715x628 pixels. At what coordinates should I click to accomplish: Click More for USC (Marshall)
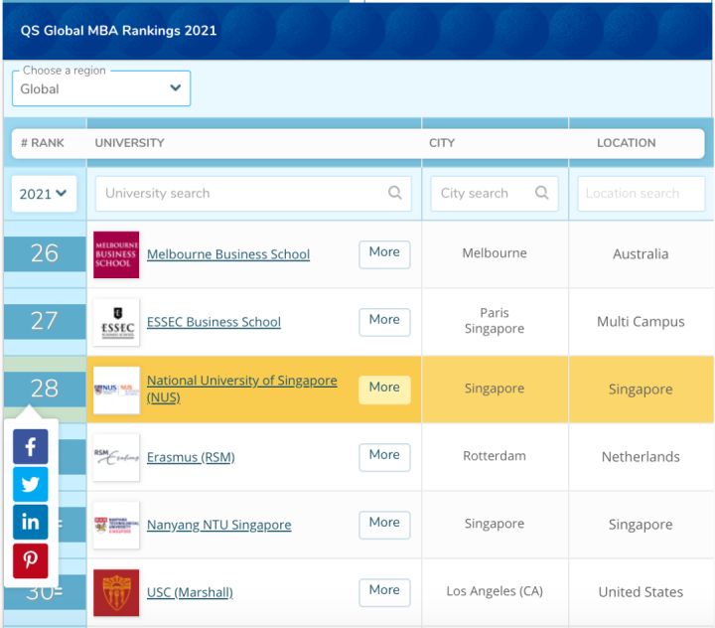[x=384, y=592]
